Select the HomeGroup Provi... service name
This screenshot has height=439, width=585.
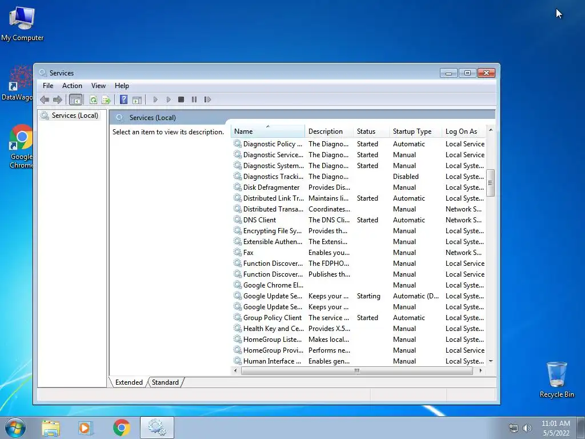click(x=273, y=350)
